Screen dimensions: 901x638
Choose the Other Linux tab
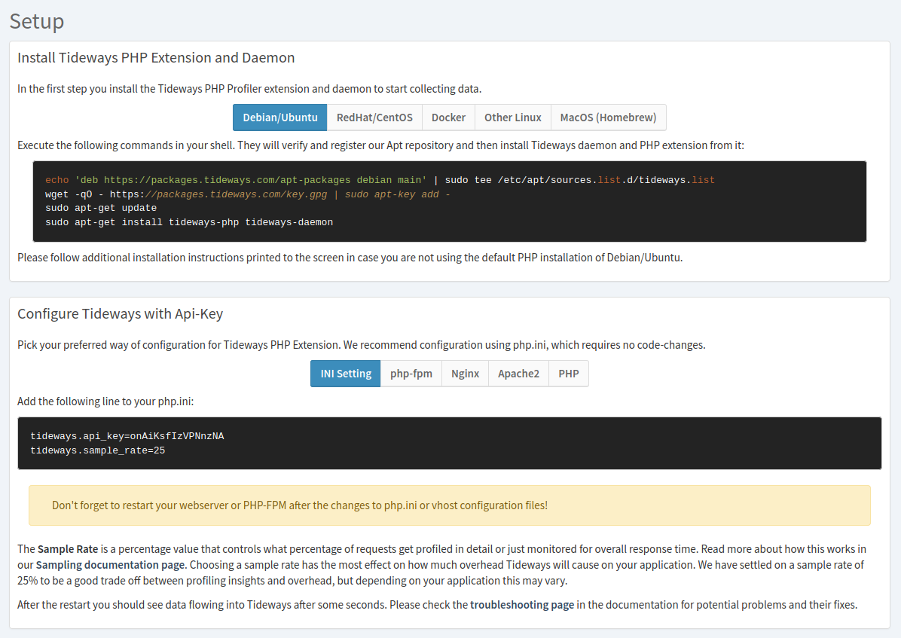[512, 118]
